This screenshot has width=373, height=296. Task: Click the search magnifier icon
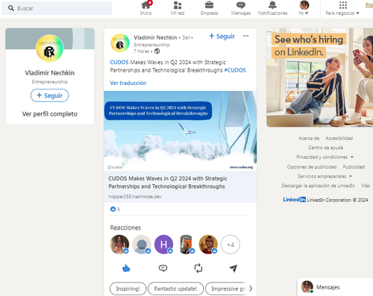coord(11,8)
